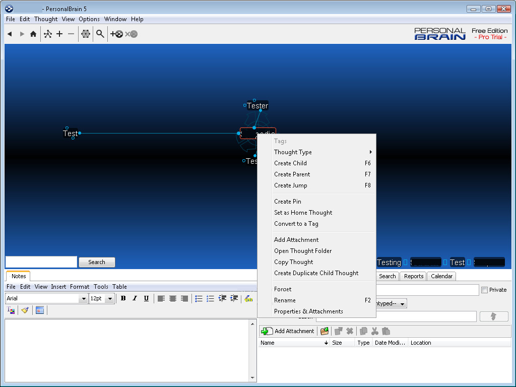Click the copy attachment icon

pyautogui.click(x=364, y=331)
